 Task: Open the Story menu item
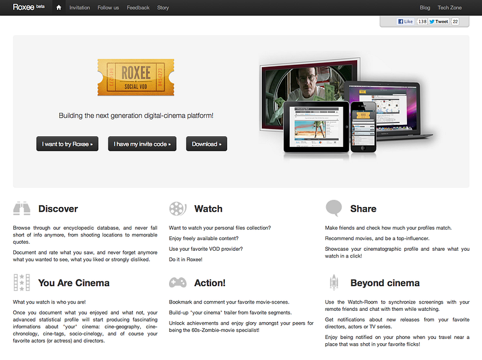[x=163, y=8]
